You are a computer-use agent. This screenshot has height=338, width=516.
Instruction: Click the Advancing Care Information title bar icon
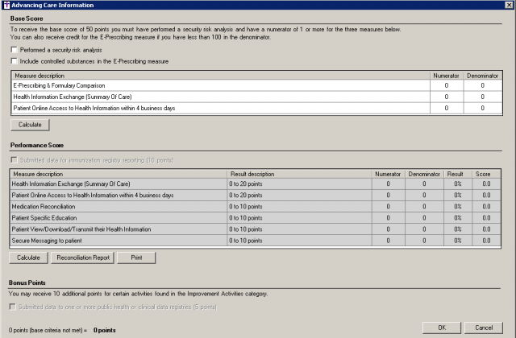pos(6,5)
